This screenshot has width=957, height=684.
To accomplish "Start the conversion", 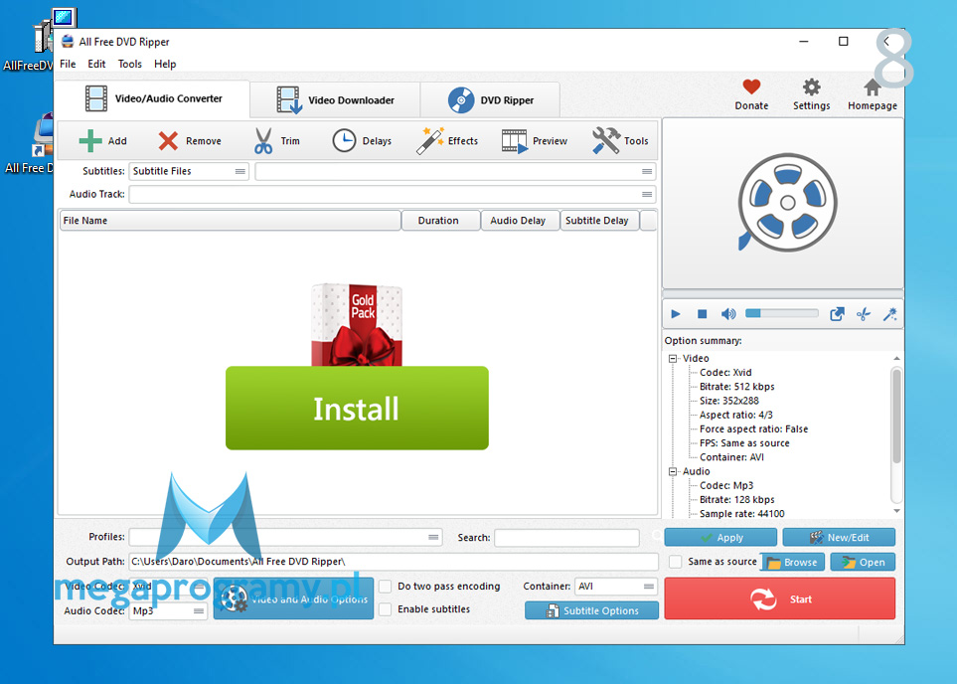I will click(x=779, y=599).
